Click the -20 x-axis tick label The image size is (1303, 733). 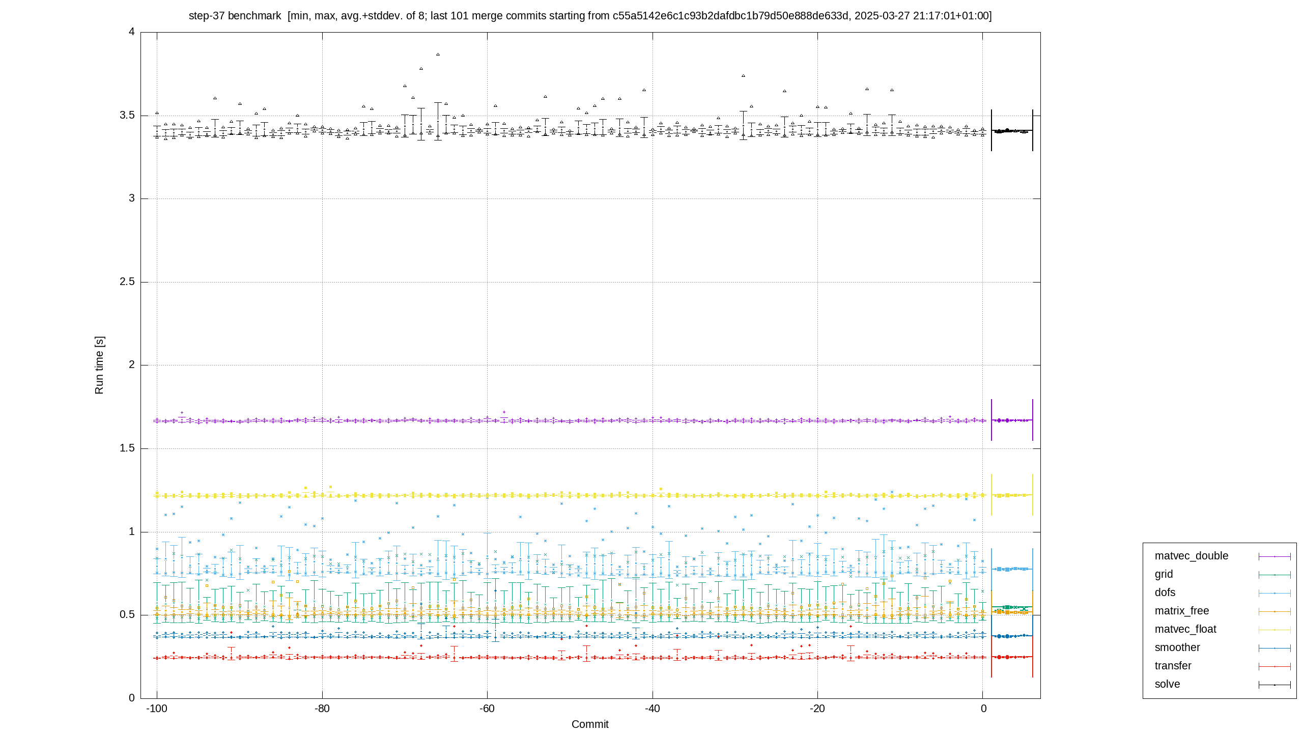[817, 709]
